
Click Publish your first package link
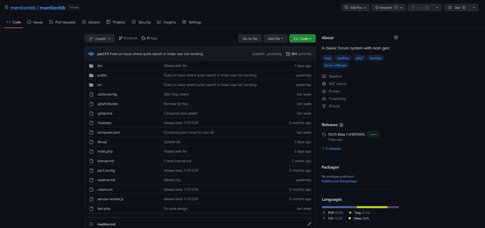coord(339,181)
